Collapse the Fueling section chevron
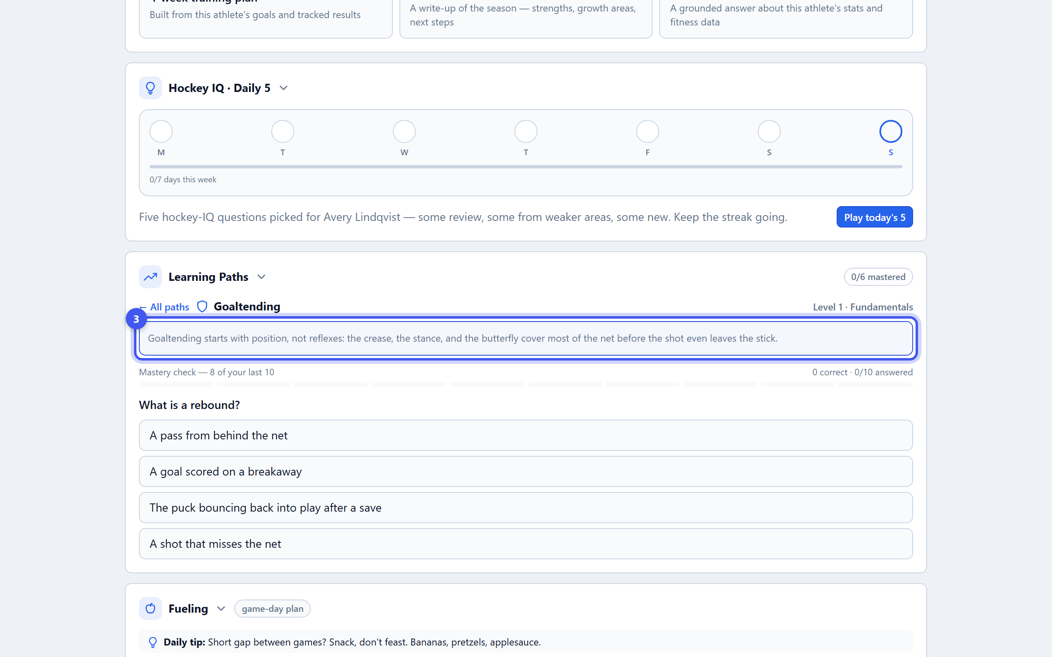This screenshot has height=657, width=1052. [221, 608]
